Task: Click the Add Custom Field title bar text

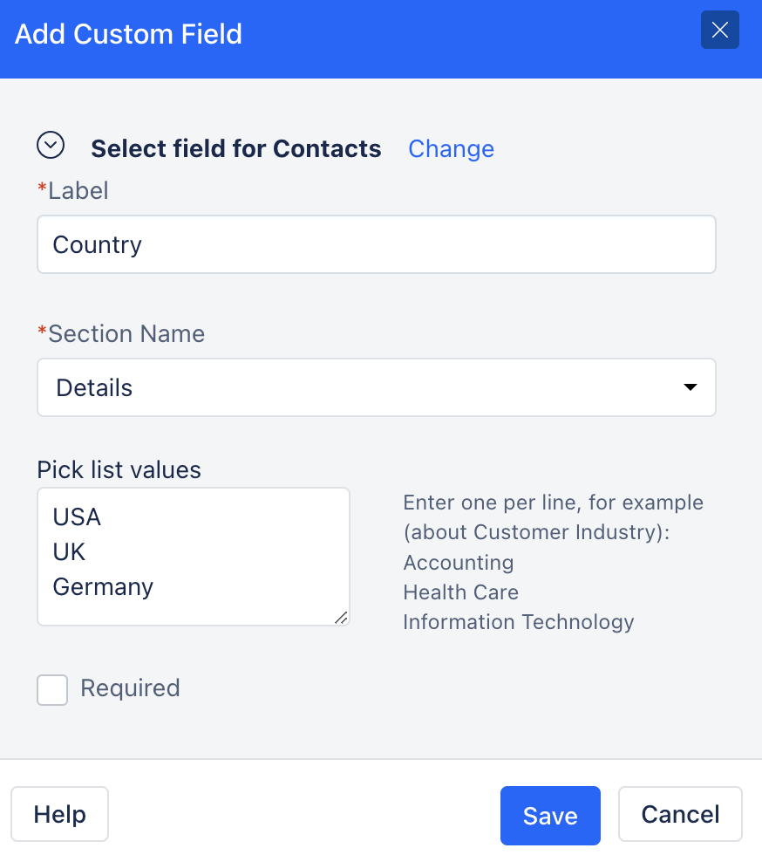Action: tap(128, 34)
